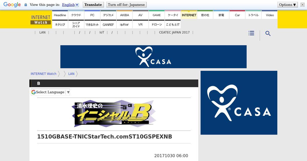Click the イニシャルB column logo image

(114, 113)
